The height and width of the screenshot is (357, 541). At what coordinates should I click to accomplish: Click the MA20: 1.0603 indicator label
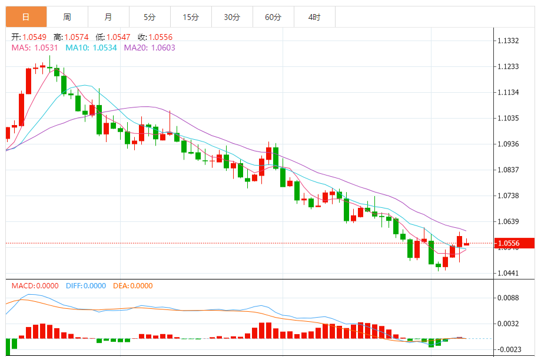150,48
